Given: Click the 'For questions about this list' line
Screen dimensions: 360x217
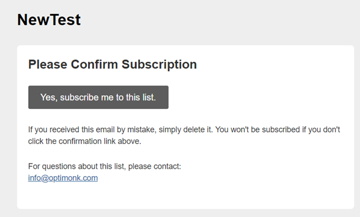Looking at the screenshot, I should coord(105,166).
